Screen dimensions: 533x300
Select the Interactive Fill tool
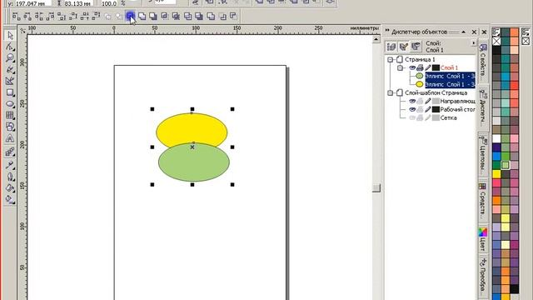click(x=10, y=200)
